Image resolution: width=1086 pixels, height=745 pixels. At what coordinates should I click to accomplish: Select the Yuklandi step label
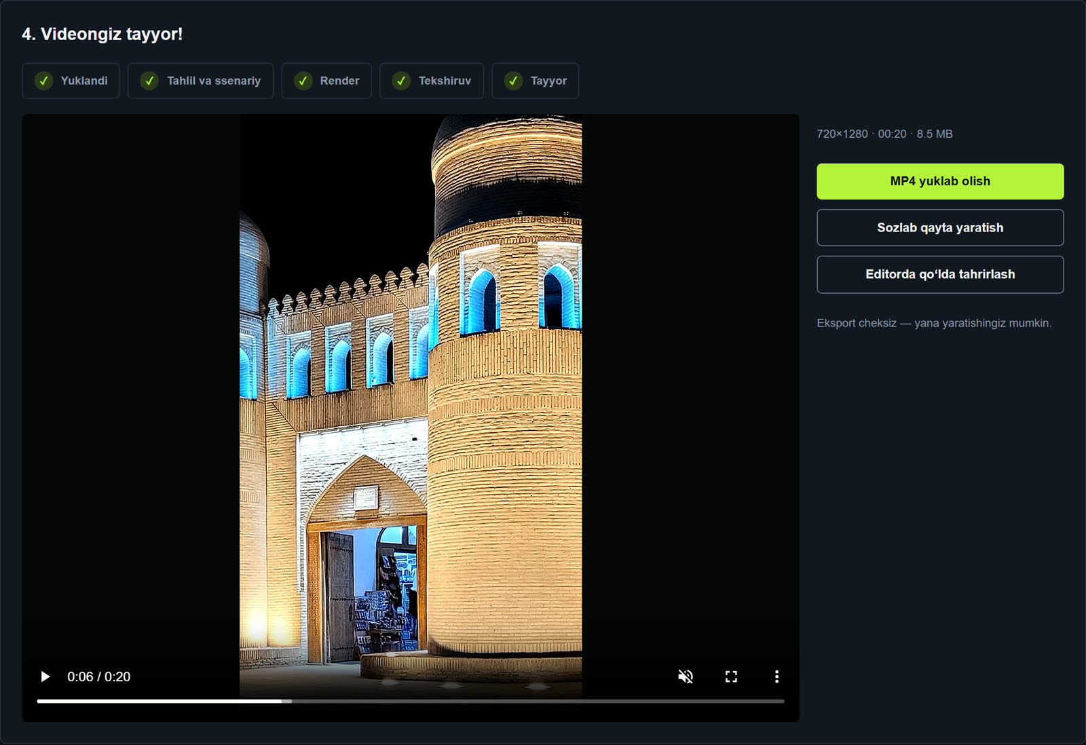click(84, 81)
